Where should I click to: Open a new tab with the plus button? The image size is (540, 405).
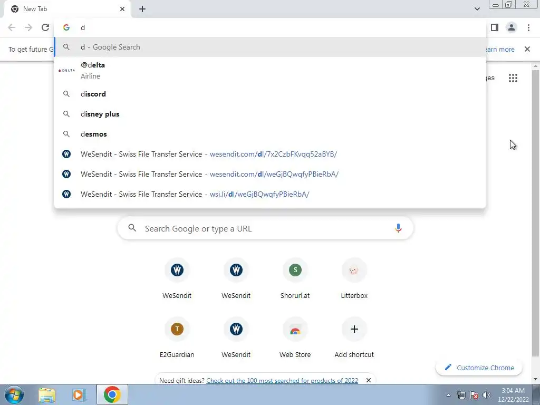coord(142,9)
